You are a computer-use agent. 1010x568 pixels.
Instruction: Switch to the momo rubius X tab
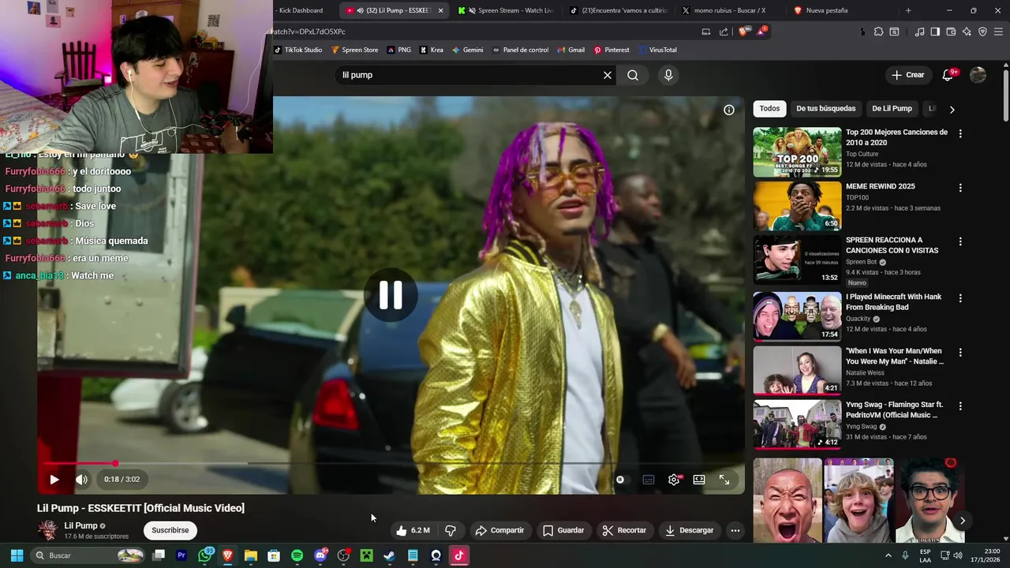pyautogui.click(x=730, y=10)
